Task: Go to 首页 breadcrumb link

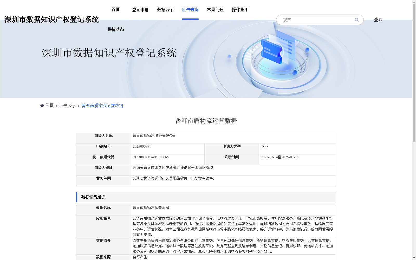Action: pyautogui.click(x=49, y=106)
